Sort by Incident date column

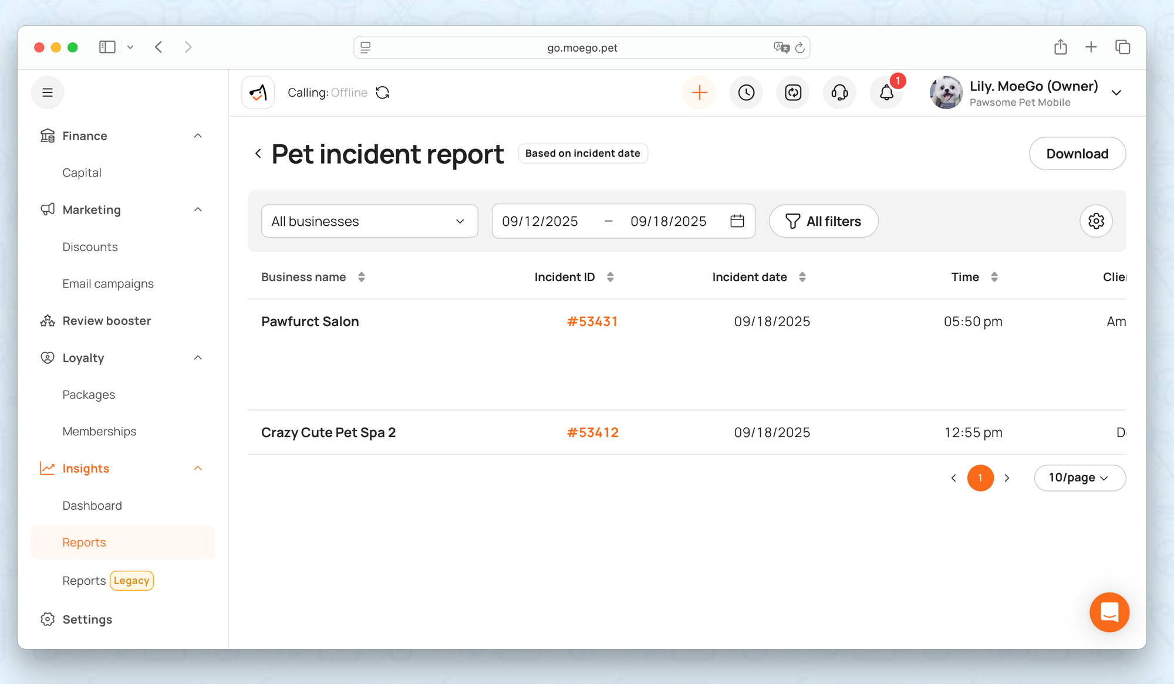click(802, 277)
